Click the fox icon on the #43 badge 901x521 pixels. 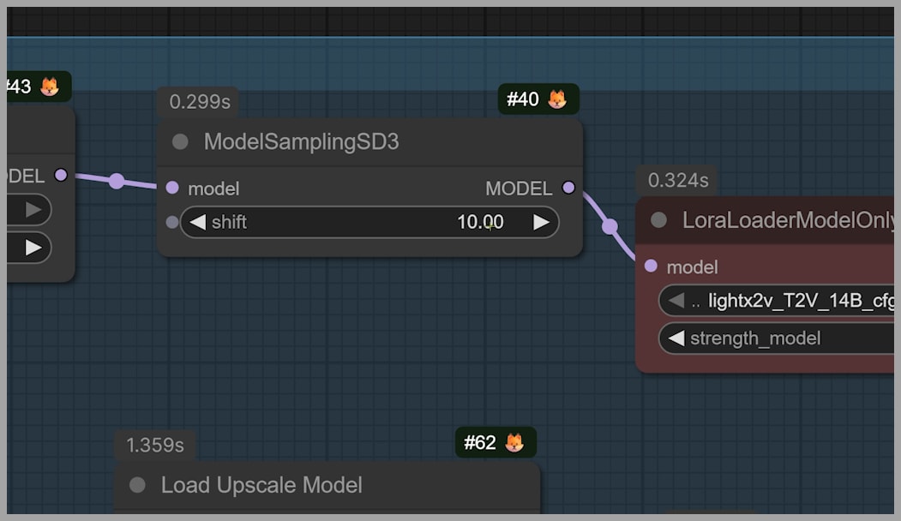[50, 87]
